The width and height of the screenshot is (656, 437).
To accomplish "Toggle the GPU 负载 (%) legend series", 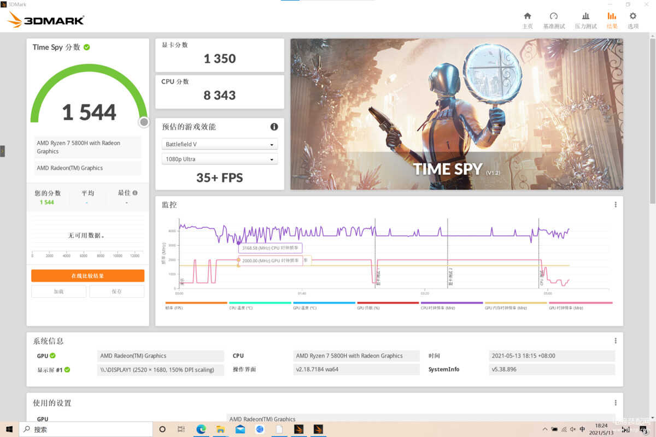I will pos(388,305).
